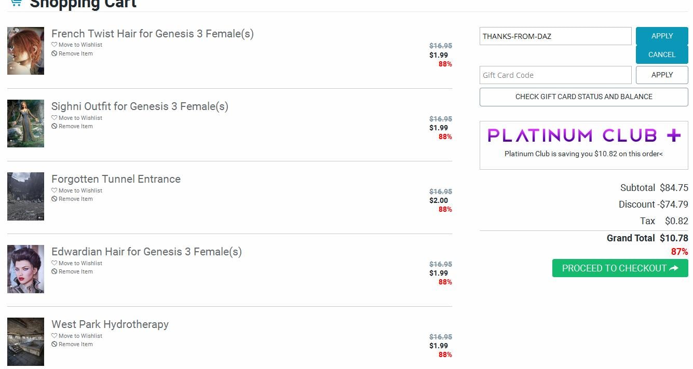Proceed to checkout
Viewport: 693px width, 369px height.
620,268
